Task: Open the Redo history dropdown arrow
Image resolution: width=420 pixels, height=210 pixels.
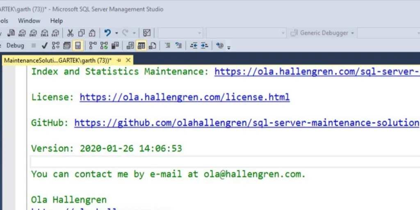Action: click(x=134, y=33)
